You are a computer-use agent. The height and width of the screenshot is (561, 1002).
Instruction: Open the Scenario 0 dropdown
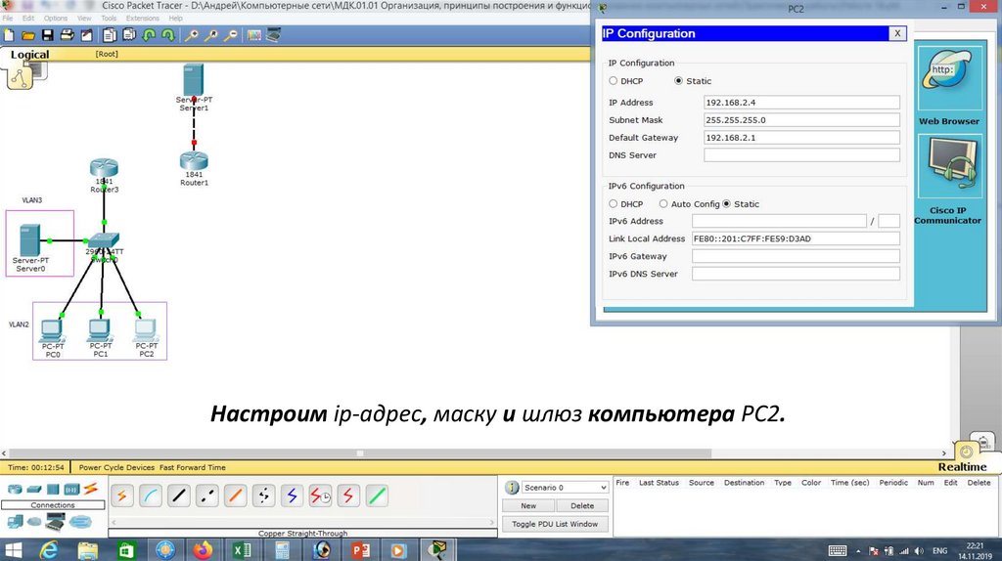pyautogui.click(x=565, y=488)
